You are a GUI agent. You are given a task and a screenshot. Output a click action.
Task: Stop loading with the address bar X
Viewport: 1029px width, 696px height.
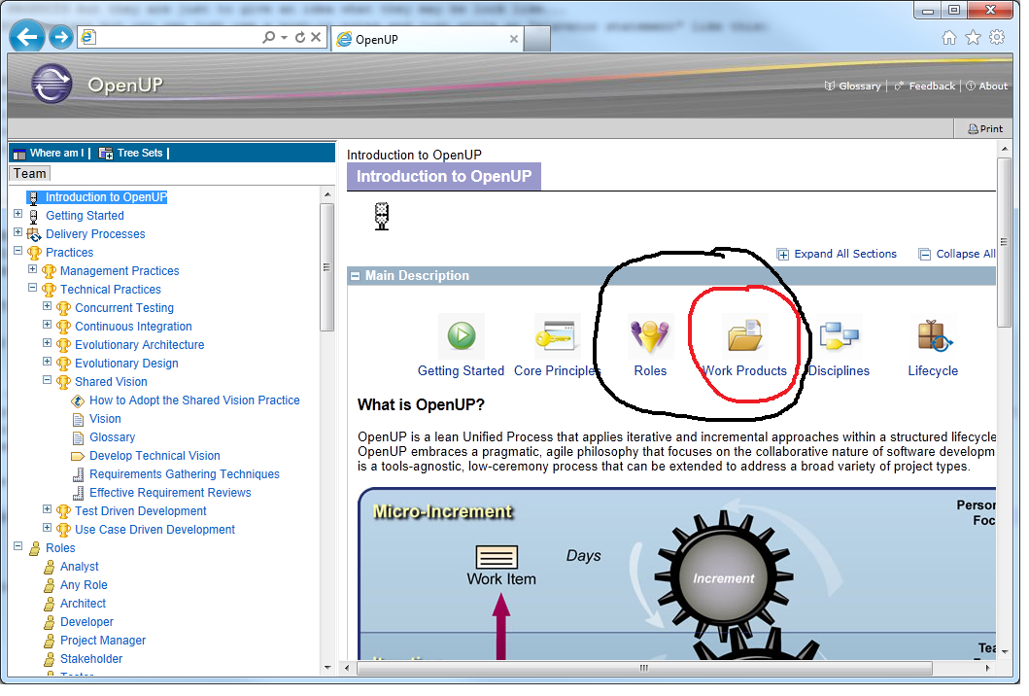(316, 38)
